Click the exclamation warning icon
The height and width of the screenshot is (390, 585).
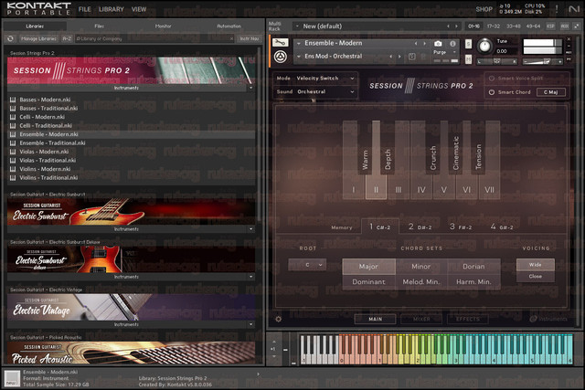(x=557, y=9)
